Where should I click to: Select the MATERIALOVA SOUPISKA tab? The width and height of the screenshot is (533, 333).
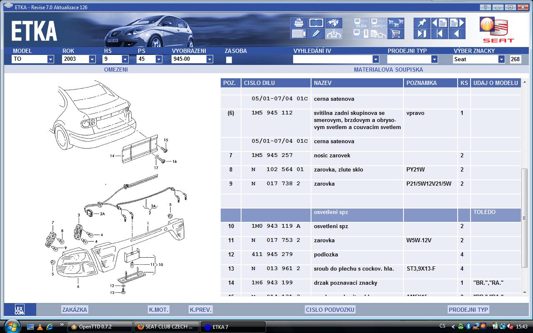click(388, 70)
